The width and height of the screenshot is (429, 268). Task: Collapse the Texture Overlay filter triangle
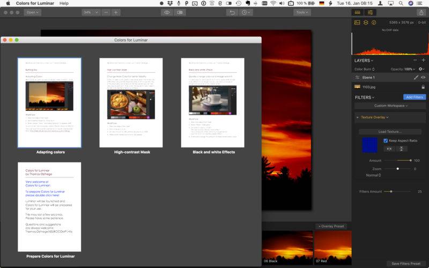[357, 117]
